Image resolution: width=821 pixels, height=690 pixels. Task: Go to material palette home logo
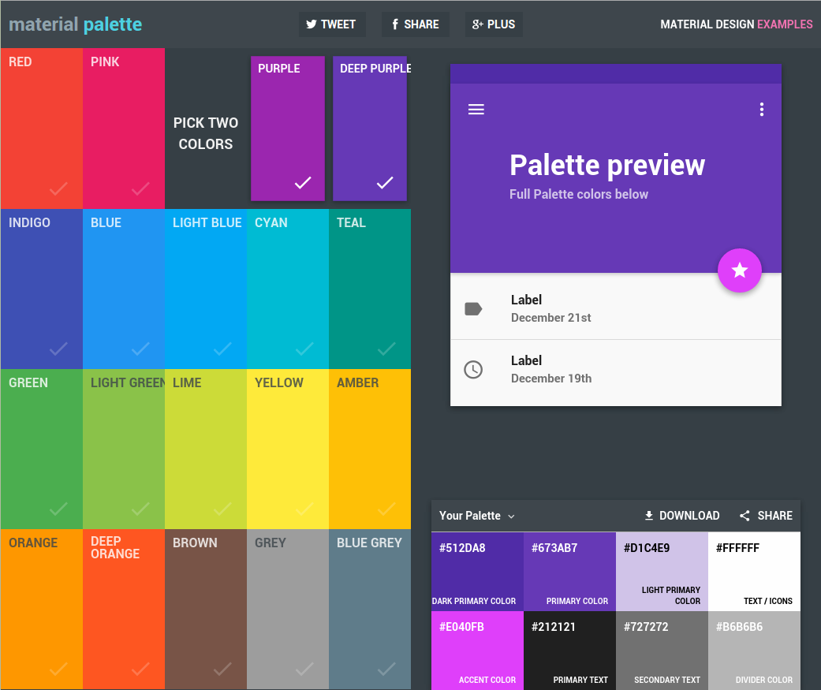[76, 24]
